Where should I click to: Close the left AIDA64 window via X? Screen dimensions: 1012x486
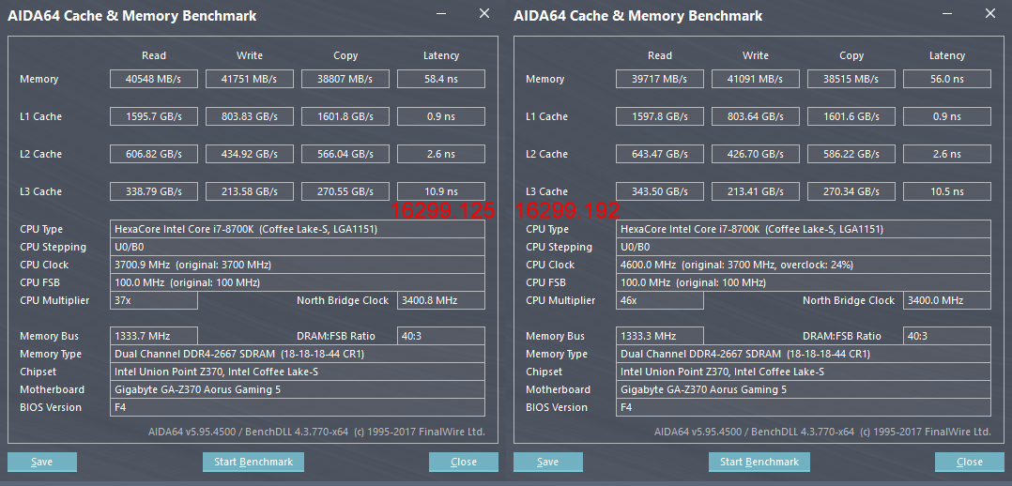pyautogui.click(x=484, y=13)
